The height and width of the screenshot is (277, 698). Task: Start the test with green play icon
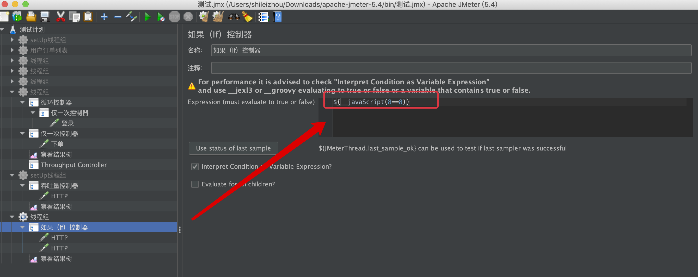[148, 17]
